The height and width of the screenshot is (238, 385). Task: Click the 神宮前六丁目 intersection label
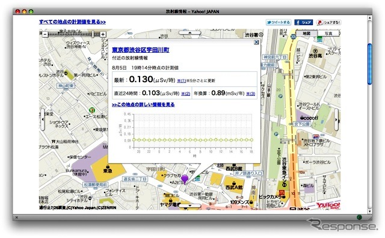point(275,57)
